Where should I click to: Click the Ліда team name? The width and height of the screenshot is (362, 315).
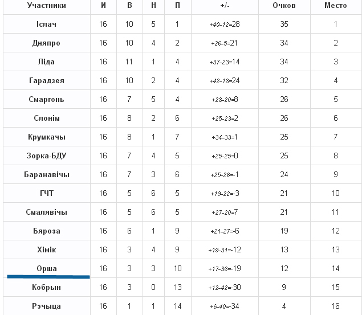46,62
